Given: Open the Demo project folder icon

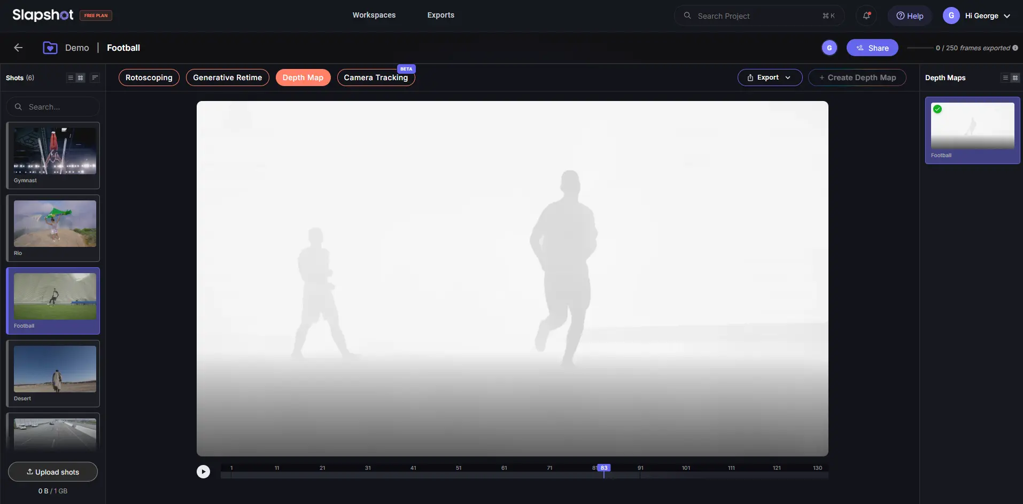Looking at the screenshot, I should [x=50, y=48].
